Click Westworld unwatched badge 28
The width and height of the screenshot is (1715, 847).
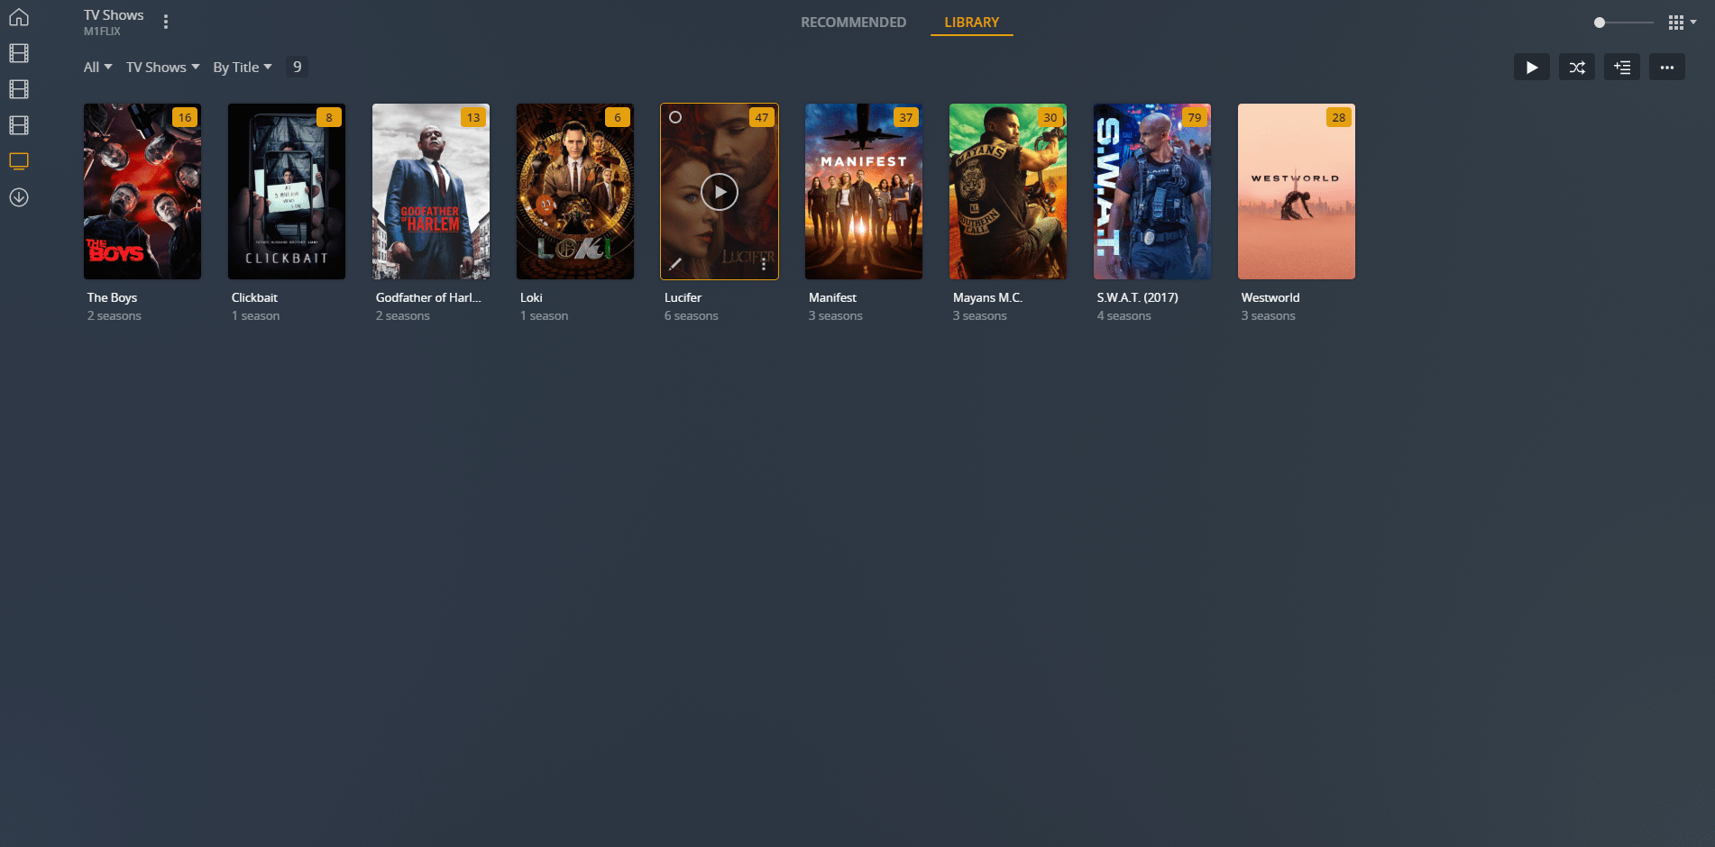point(1339,117)
